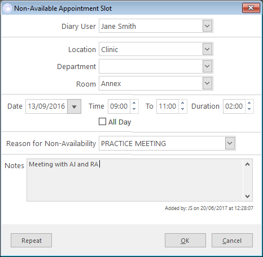The image size is (263, 257).
Task: Expand Reason for Non-Availability dropdown
Action: tap(230, 143)
